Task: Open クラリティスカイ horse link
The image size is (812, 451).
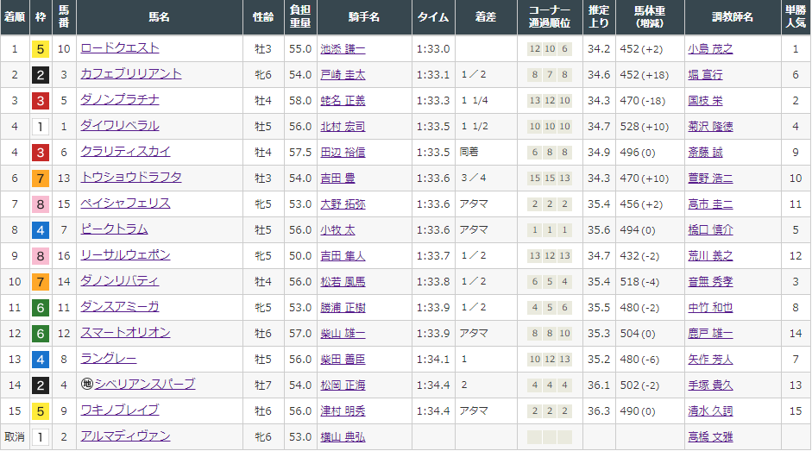Action: [x=125, y=152]
